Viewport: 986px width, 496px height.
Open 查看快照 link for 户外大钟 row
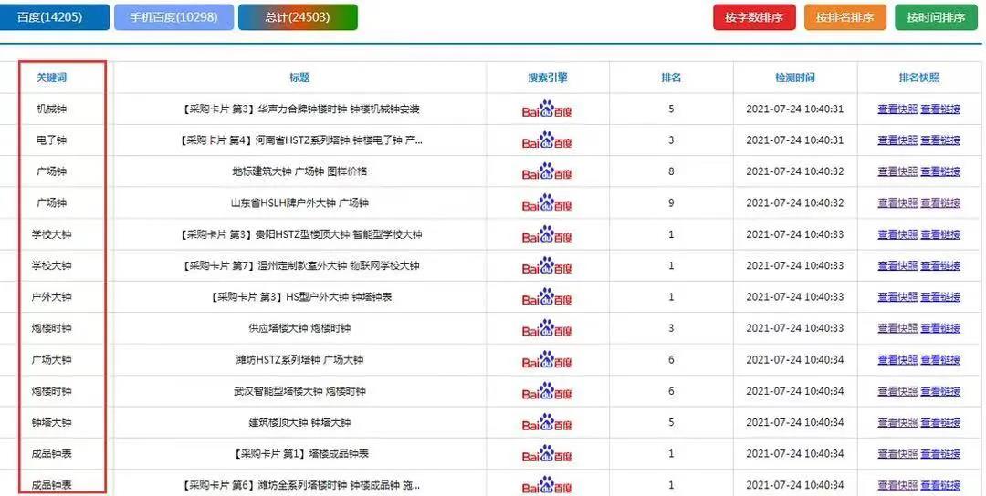897,297
